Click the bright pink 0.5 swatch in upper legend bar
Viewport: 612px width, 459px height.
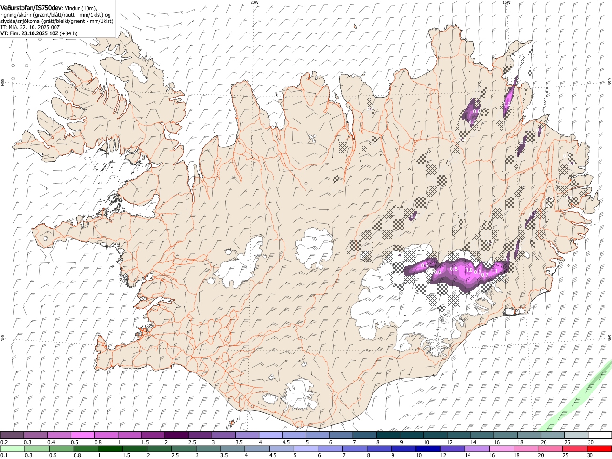point(82,436)
